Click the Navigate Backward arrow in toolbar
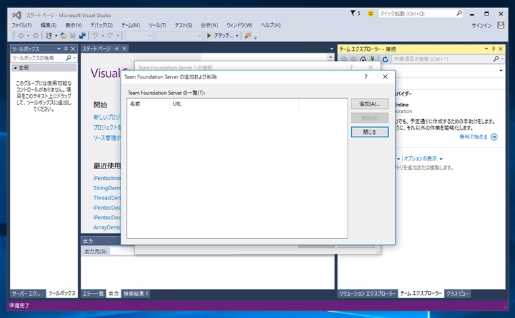 pyautogui.click(x=21, y=35)
